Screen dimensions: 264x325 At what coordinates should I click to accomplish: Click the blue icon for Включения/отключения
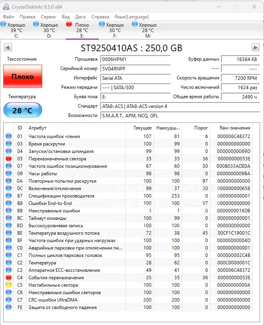tap(9, 188)
